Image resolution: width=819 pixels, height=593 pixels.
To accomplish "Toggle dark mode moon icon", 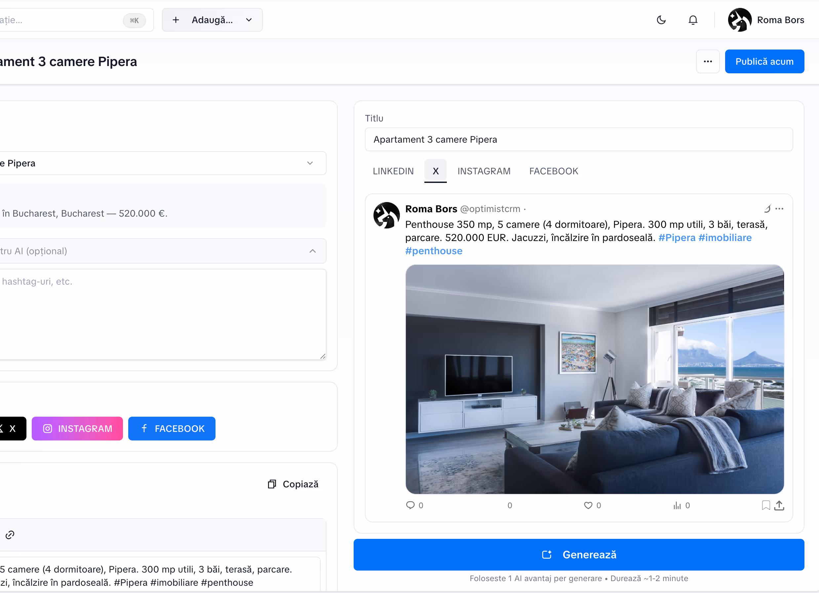I will click(661, 20).
